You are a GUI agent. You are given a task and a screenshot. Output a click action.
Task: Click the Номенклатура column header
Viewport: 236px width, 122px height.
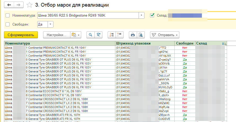[x=60, y=43]
